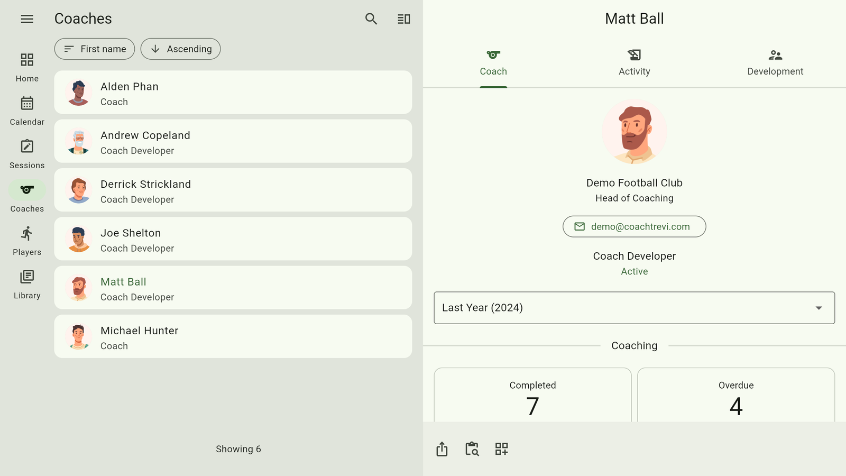Click Matt Ball's profile avatar picture
The width and height of the screenshot is (846, 476).
point(634,132)
